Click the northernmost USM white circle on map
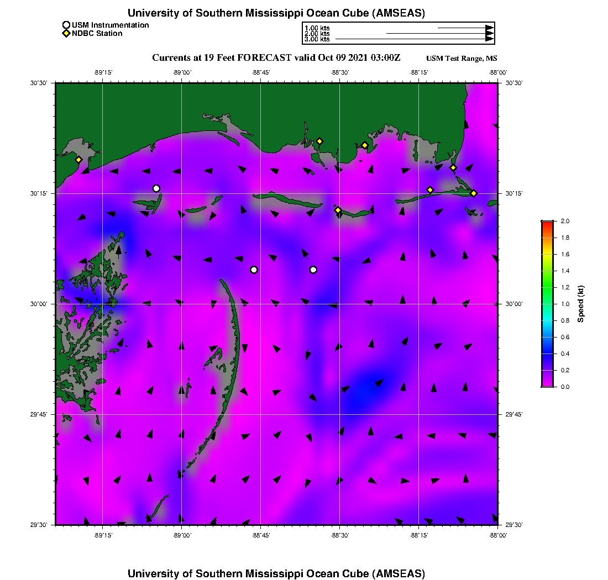 coord(156,188)
